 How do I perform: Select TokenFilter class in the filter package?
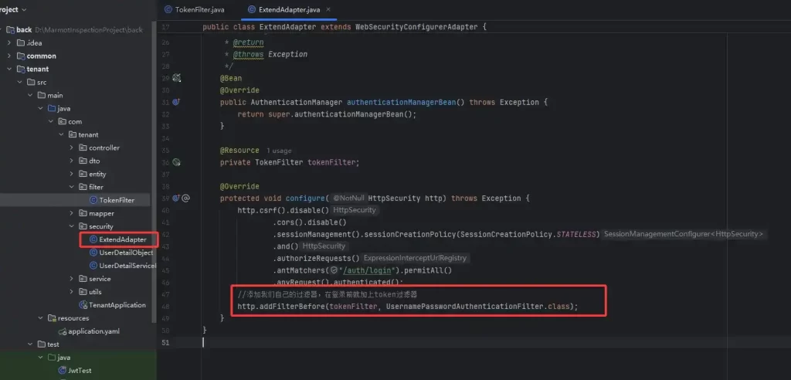coord(116,200)
